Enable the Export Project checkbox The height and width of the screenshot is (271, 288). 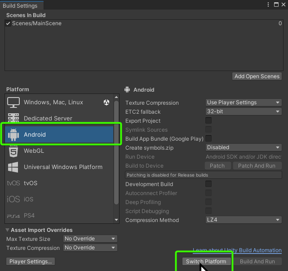208,120
